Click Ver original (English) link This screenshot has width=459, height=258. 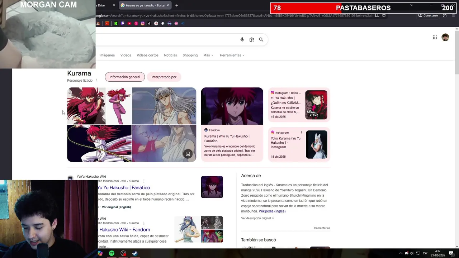click(116, 207)
